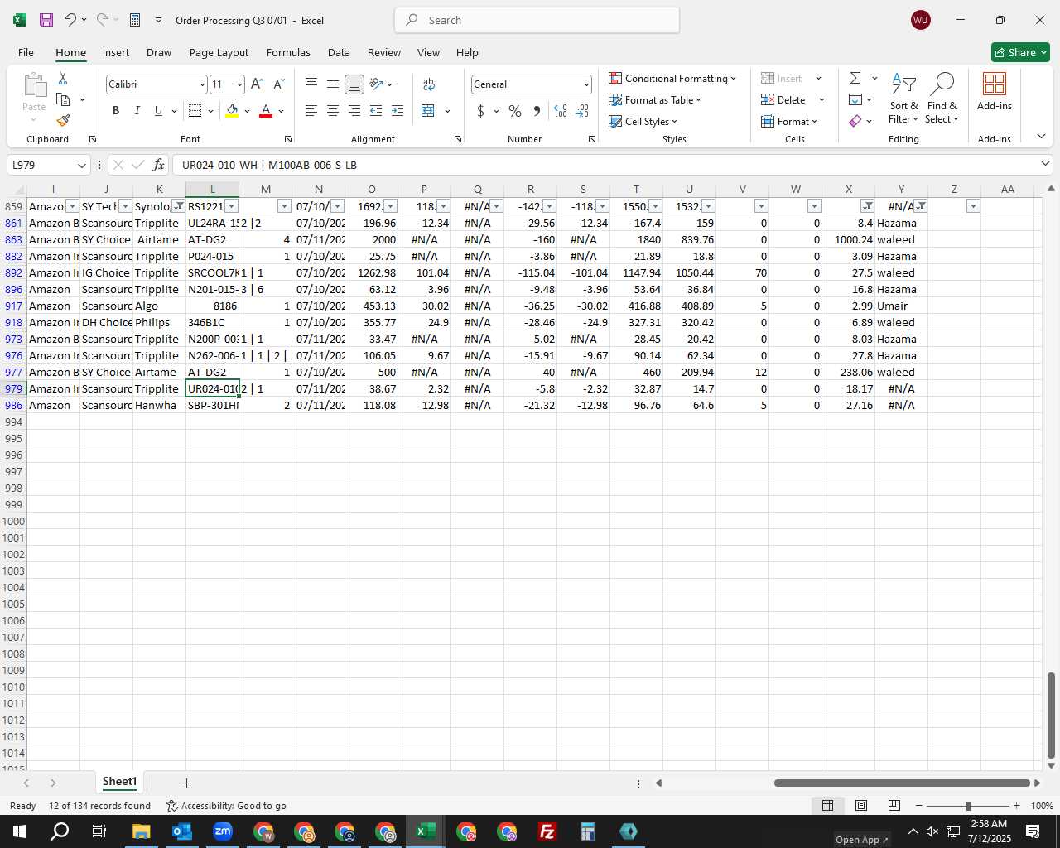Viewport: 1060px width, 848px height.
Task: Open the font name Calibri dropdown
Action: point(201,84)
